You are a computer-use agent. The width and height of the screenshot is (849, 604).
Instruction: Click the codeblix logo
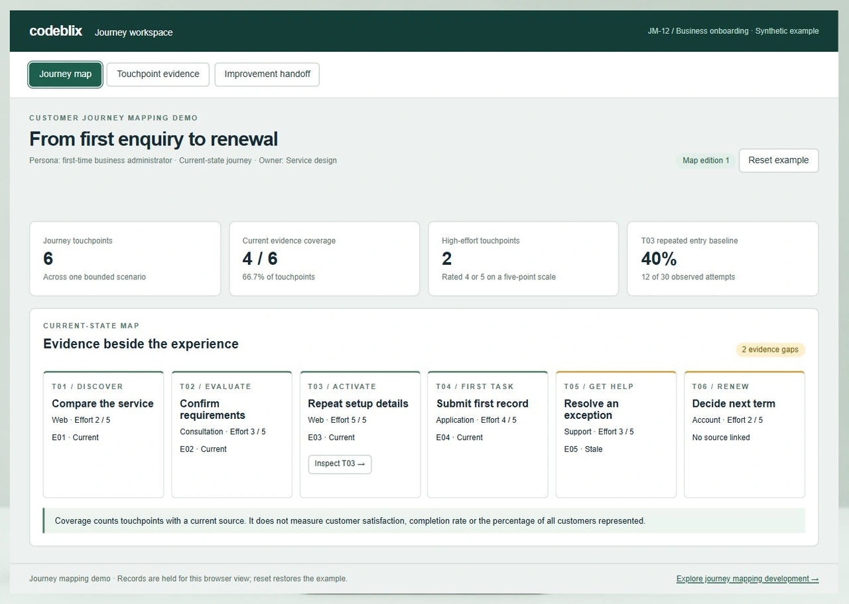point(56,31)
